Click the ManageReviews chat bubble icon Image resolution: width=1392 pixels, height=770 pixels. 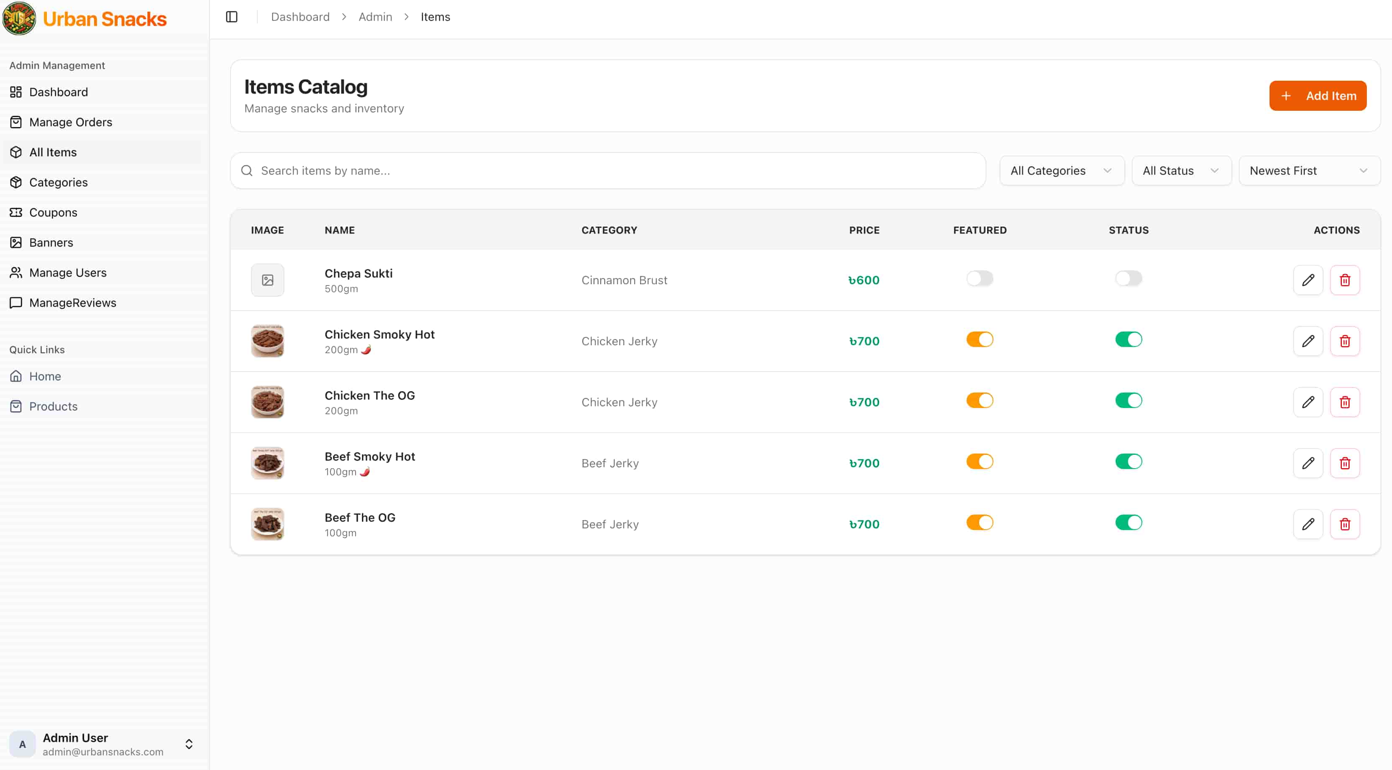16,302
